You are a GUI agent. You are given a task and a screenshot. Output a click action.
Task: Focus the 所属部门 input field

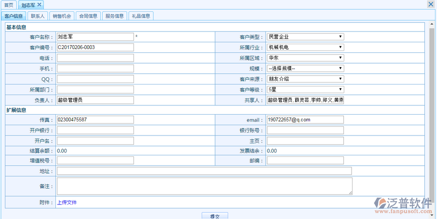click(x=95, y=90)
